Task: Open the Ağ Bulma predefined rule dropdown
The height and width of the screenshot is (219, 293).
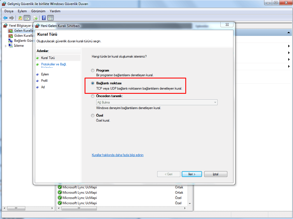Action: [x=215, y=102]
